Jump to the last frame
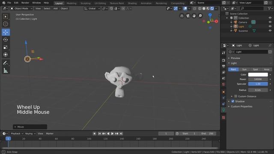 tap(121, 133)
